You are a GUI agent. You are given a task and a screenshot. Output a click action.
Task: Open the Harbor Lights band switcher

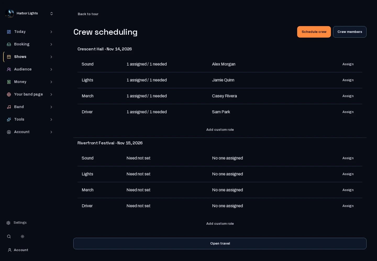(29, 14)
